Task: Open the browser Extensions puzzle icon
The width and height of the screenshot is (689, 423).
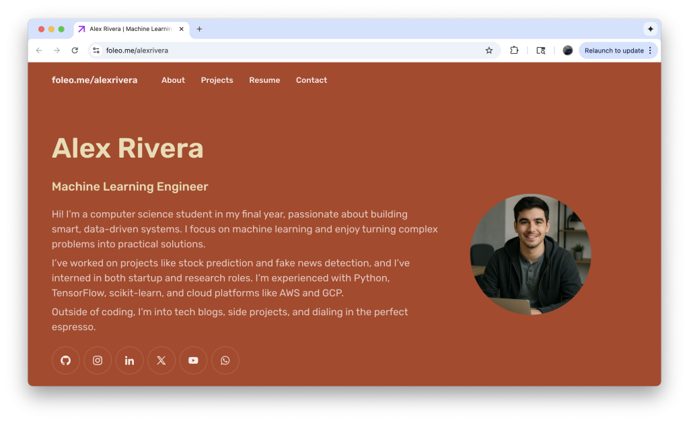Action: (514, 51)
